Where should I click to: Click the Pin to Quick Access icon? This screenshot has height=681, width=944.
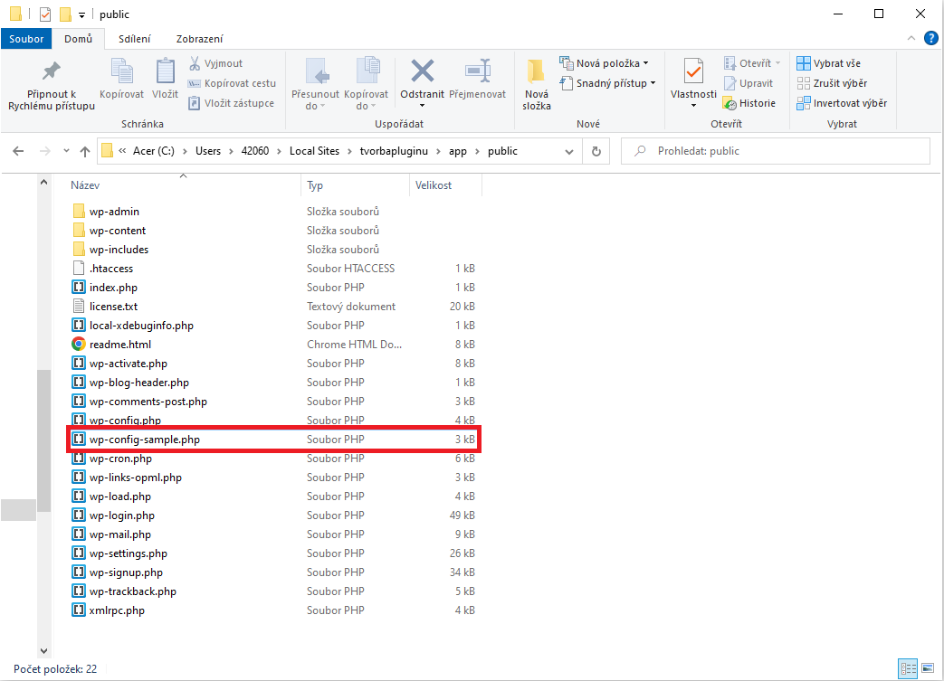[x=52, y=71]
